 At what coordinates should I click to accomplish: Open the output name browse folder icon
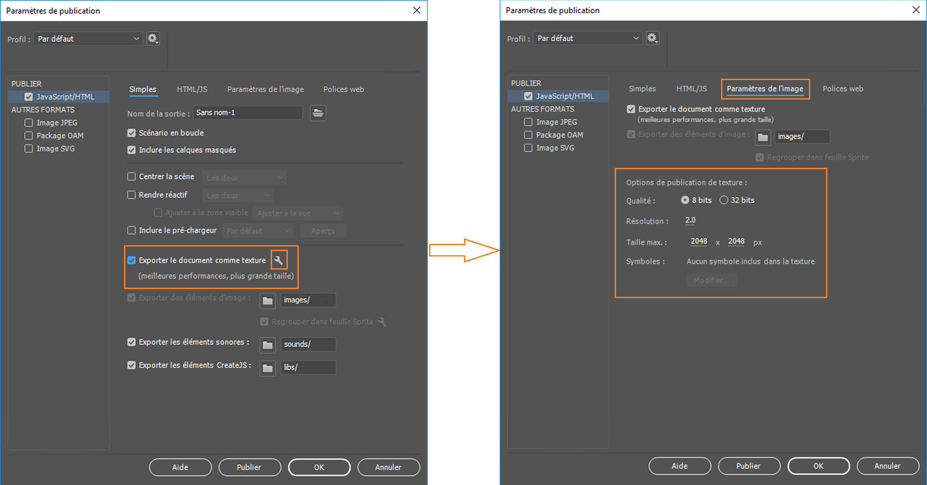(318, 113)
